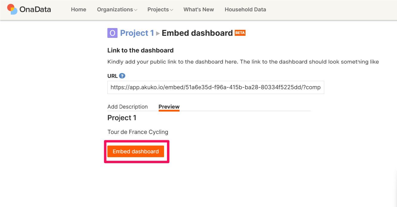Click the Project 1 preview heading
The image size is (397, 207).
tap(122, 118)
